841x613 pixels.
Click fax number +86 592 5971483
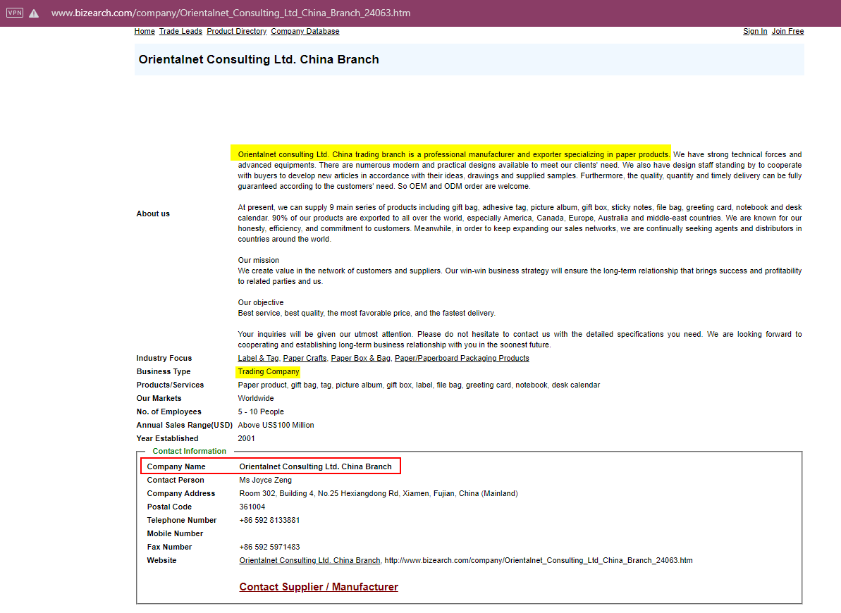(269, 547)
